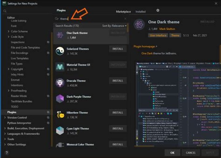Image resolution: width=221 pixels, height=158 pixels.
Task: Expand Languages & Frameworks section
Action: (x=5, y=134)
